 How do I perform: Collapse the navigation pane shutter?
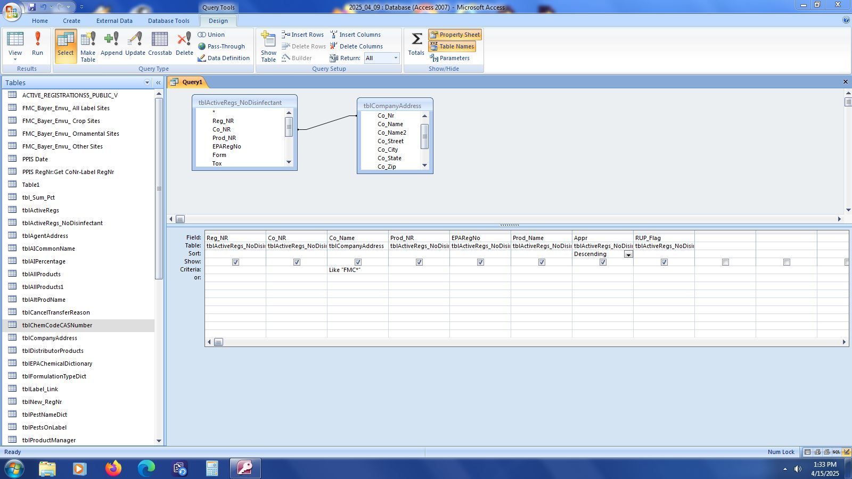[x=158, y=82]
